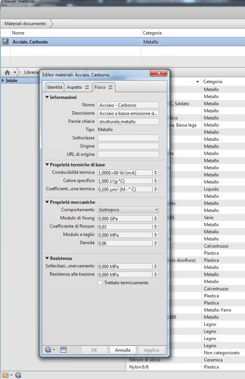Click the Calore specifico spinner arrows
The width and height of the screenshot is (245, 379).
(155, 181)
